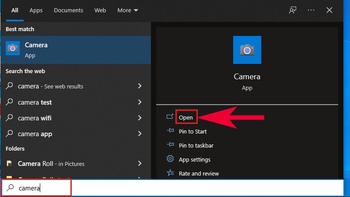Open App settings for Camera

tap(194, 160)
